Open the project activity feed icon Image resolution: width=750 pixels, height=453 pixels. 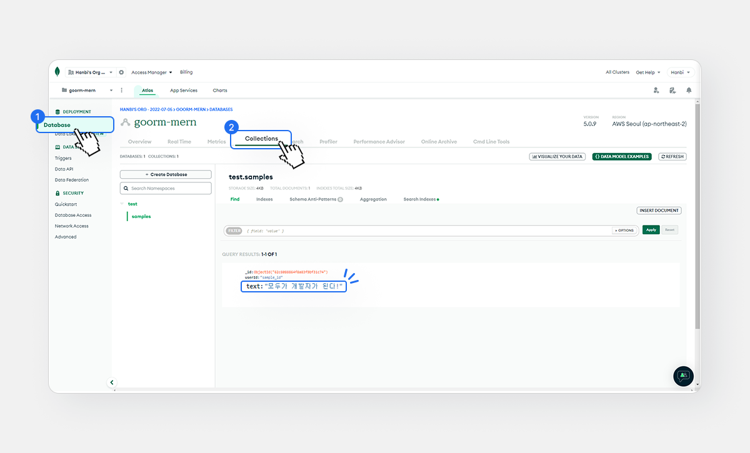click(672, 90)
